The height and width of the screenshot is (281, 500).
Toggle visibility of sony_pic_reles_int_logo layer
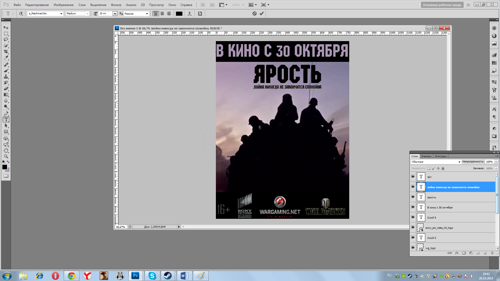413,227
